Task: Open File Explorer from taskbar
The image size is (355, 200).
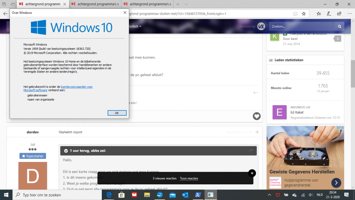Action: [147, 195]
